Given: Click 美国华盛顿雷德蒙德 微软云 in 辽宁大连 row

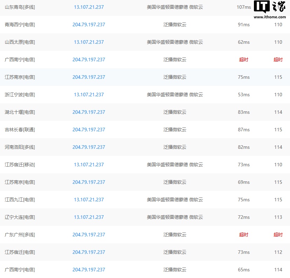Looking at the screenshot, I should coord(175,217).
